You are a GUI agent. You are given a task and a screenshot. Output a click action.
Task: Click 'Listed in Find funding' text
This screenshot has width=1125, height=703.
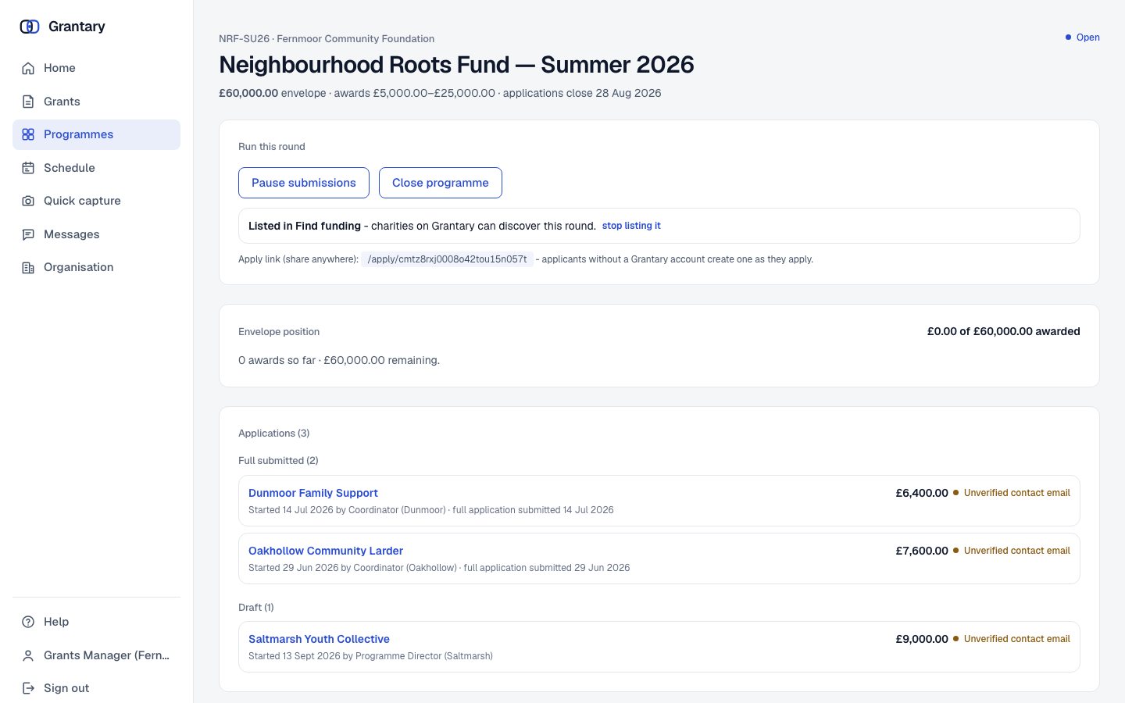pyautogui.click(x=305, y=226)
